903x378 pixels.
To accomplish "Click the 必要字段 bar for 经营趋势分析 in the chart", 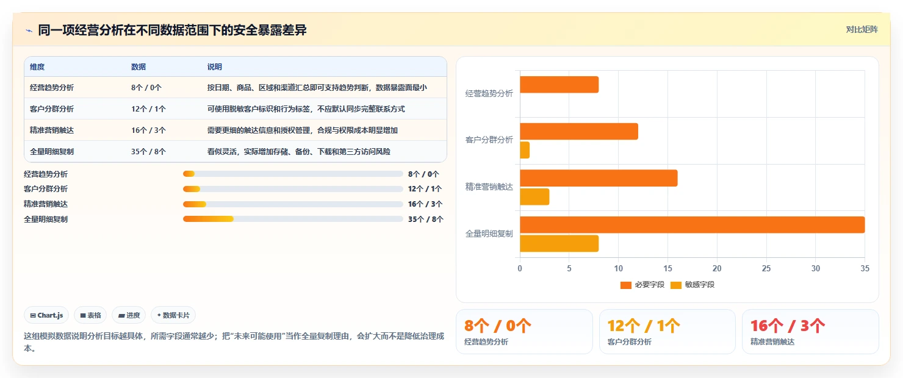I will click(x=559, y=85).
